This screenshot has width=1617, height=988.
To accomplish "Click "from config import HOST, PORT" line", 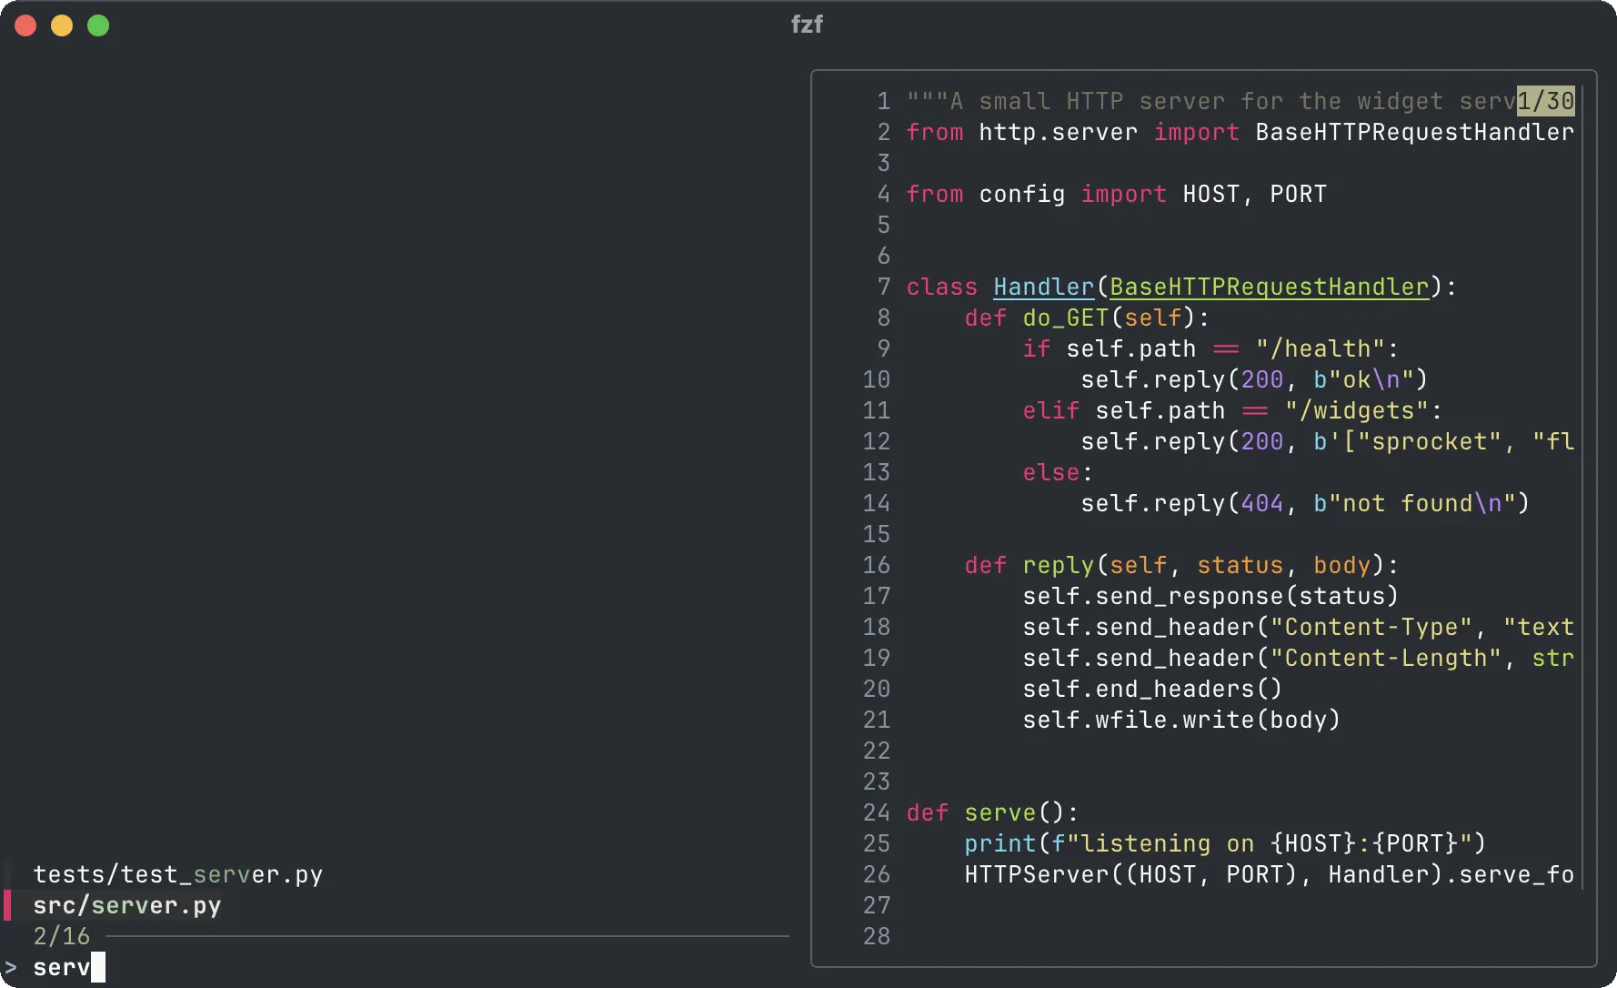I will click(1116, 194).
